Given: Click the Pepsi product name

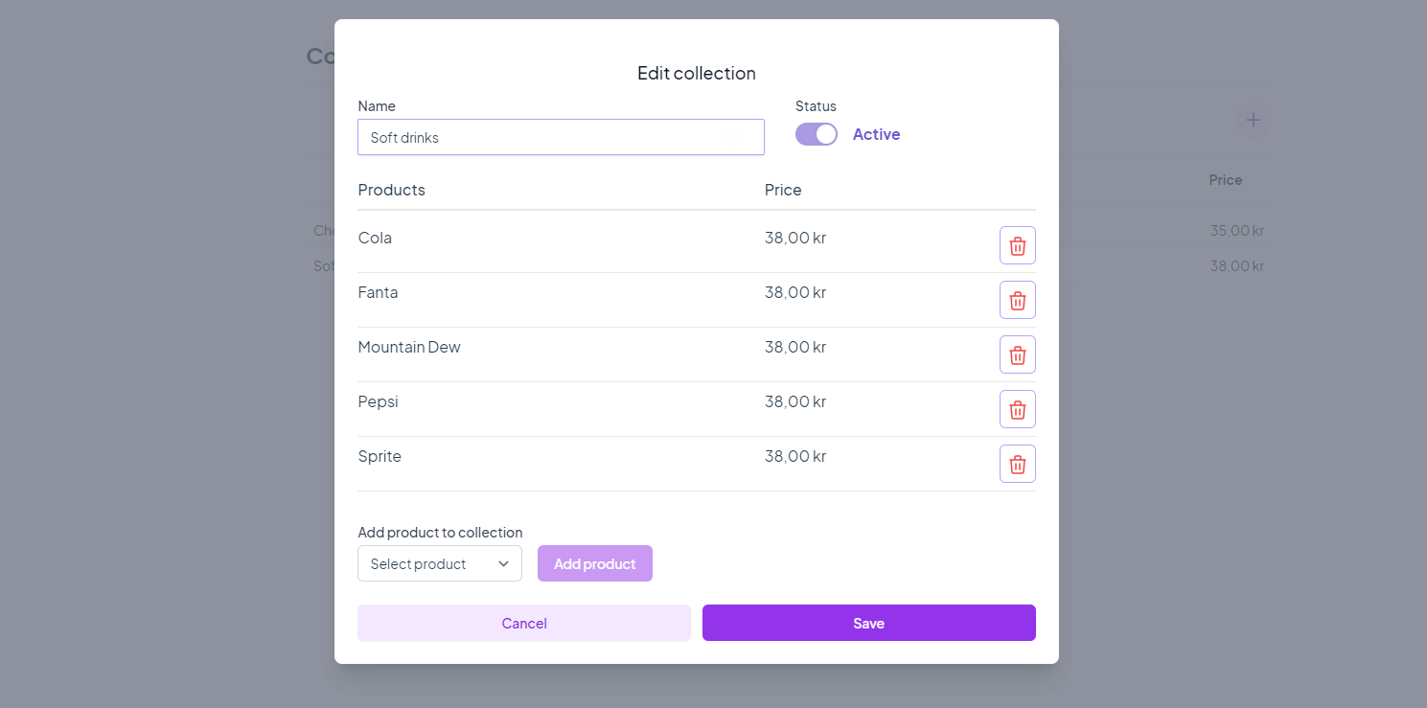Looking at the screenshot, I should pyautogui.click(x=378, y=401).
